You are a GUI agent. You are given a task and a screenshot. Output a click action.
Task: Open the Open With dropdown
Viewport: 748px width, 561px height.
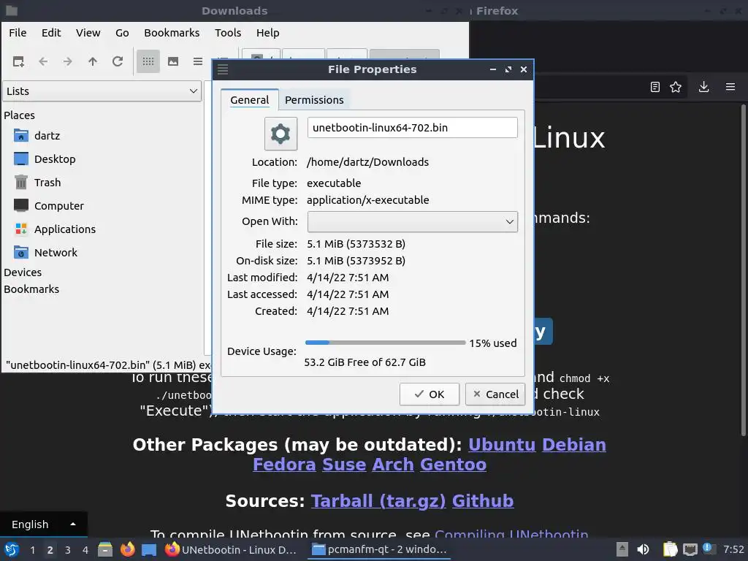point(413,222)
